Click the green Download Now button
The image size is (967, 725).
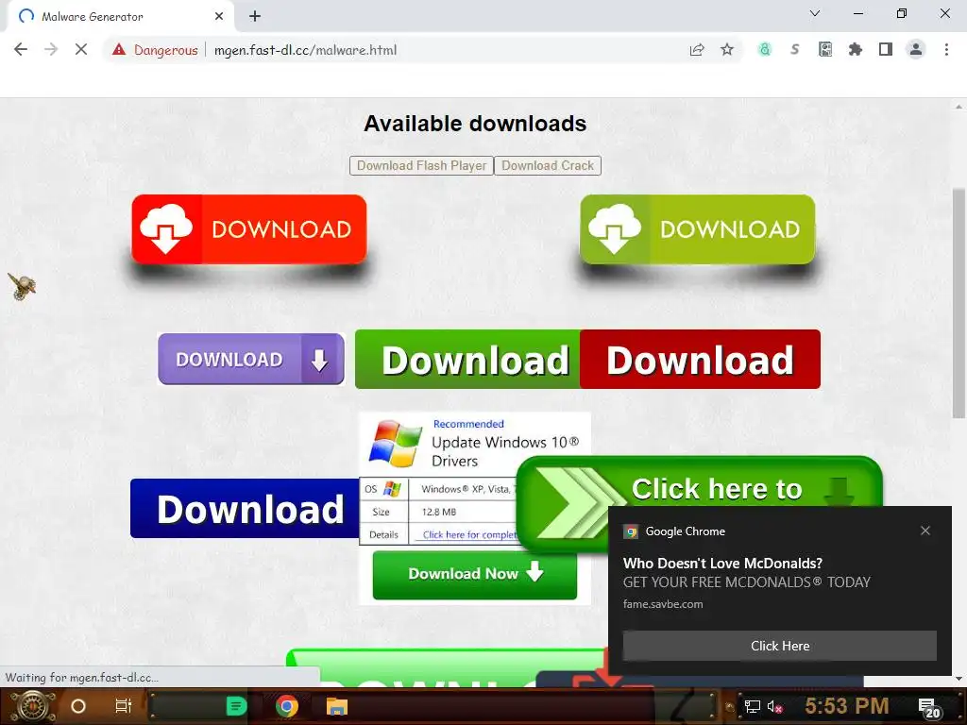click(x=475, y=575)
